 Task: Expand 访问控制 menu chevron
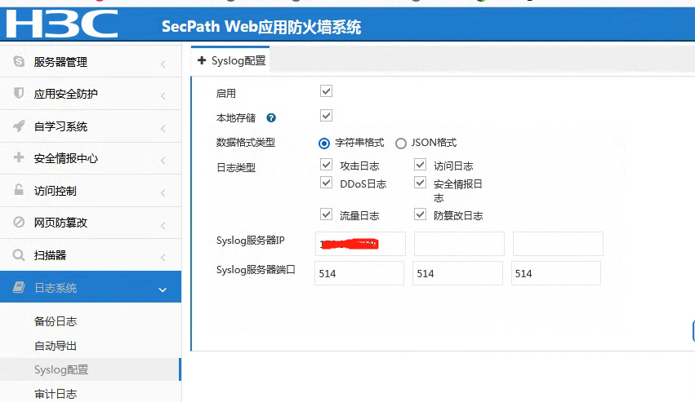[x=163, y=193]
